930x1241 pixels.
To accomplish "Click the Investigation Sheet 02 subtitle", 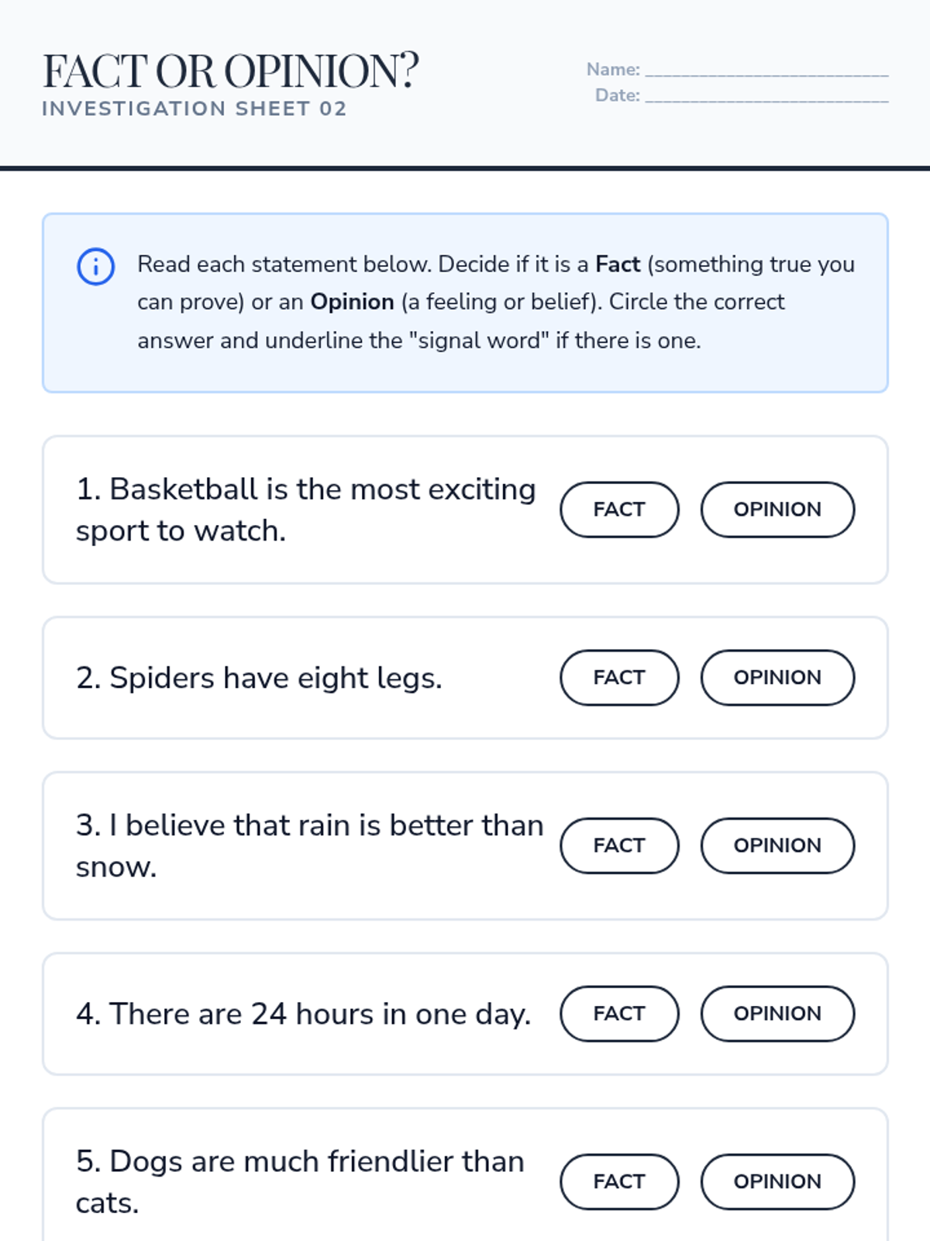I will coord(195,109).
